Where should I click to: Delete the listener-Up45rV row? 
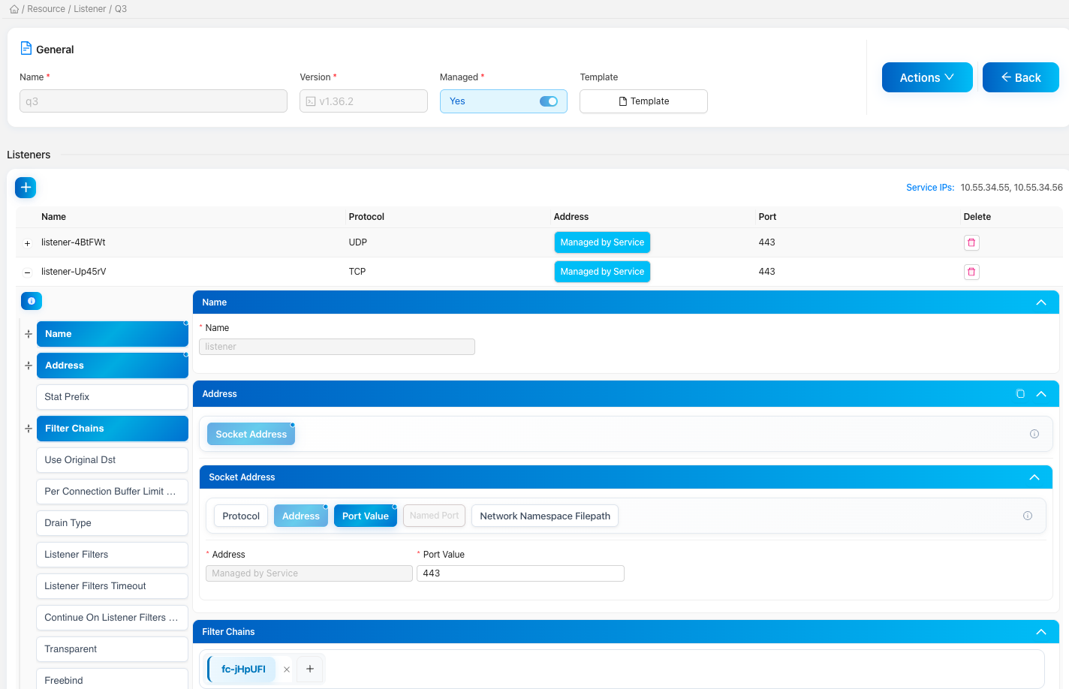pyautogui.click(x=971, y=272)
